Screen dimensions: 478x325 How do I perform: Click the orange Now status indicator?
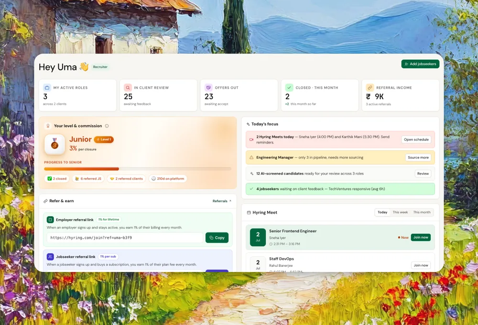click(x=403, y=238)
